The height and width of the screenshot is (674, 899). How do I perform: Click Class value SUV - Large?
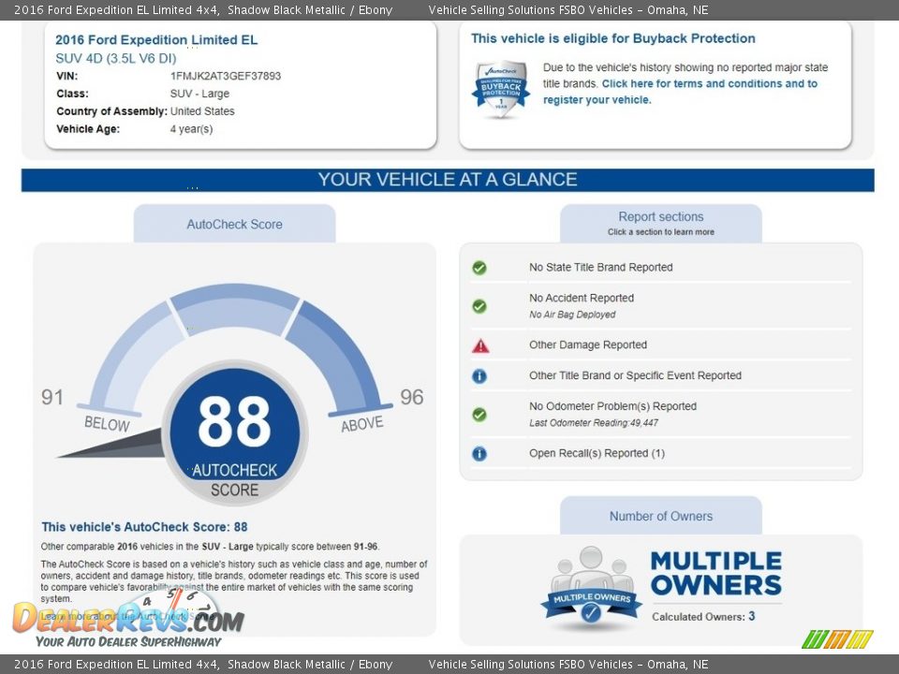[199, 94]
